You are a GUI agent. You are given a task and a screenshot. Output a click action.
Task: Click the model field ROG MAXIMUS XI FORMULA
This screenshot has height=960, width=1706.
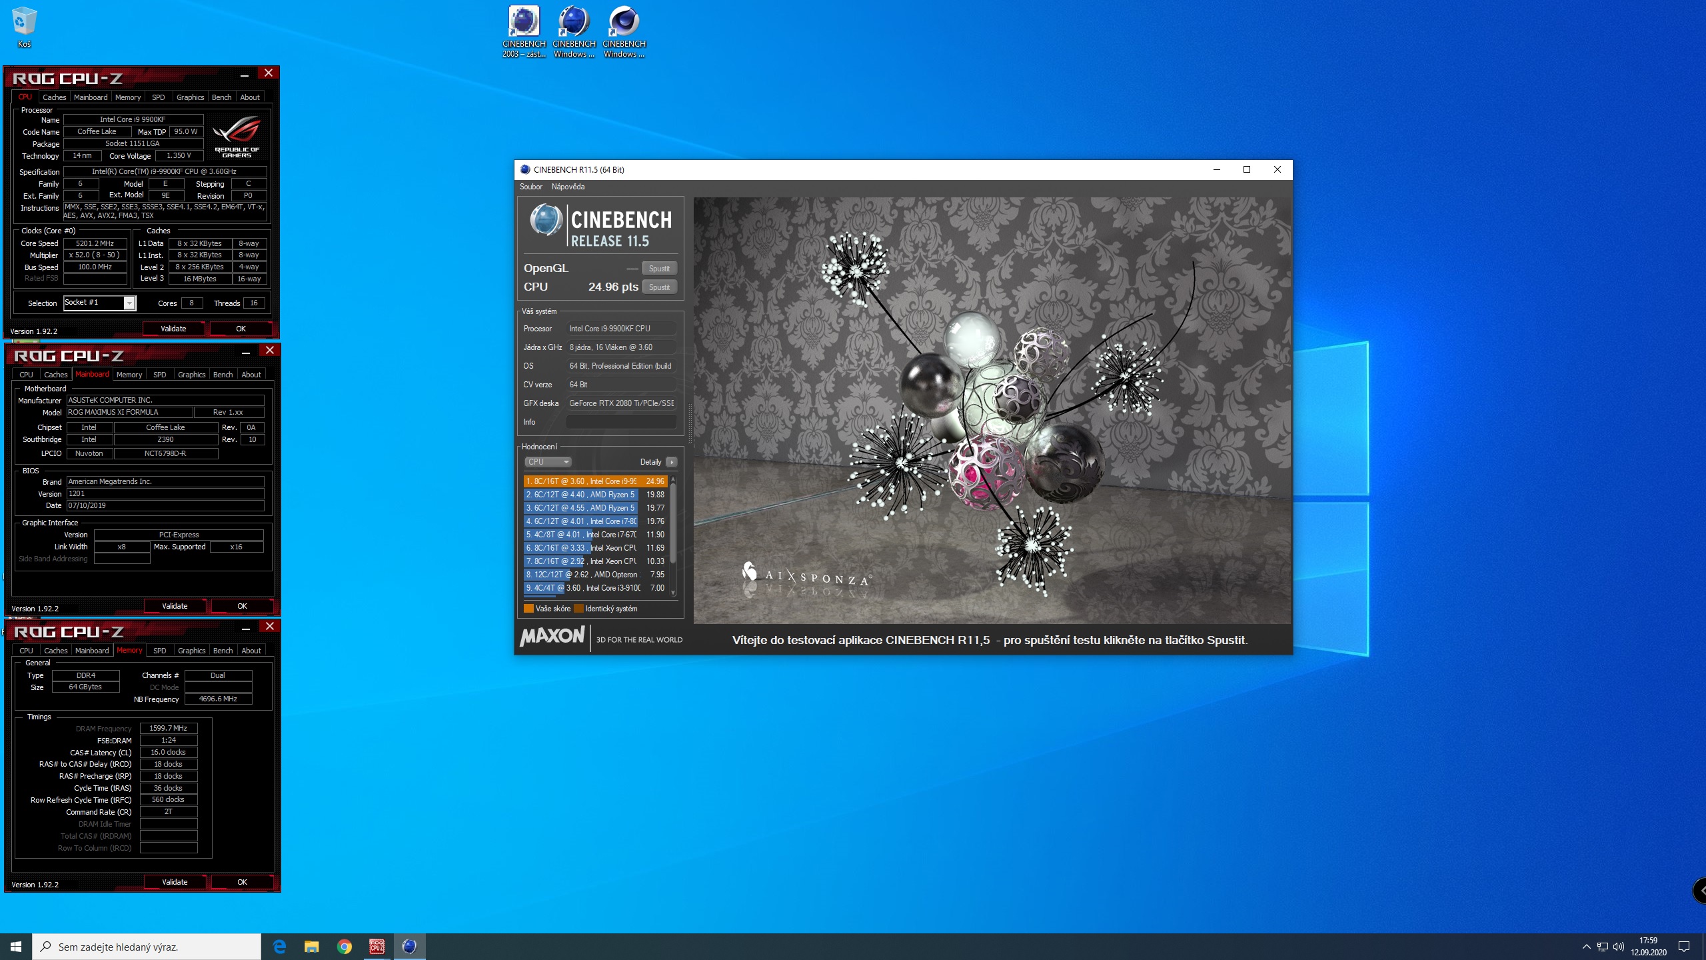point(130,412)
